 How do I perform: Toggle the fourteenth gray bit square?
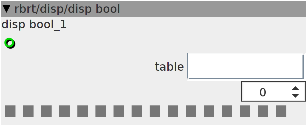coord(245,111)
